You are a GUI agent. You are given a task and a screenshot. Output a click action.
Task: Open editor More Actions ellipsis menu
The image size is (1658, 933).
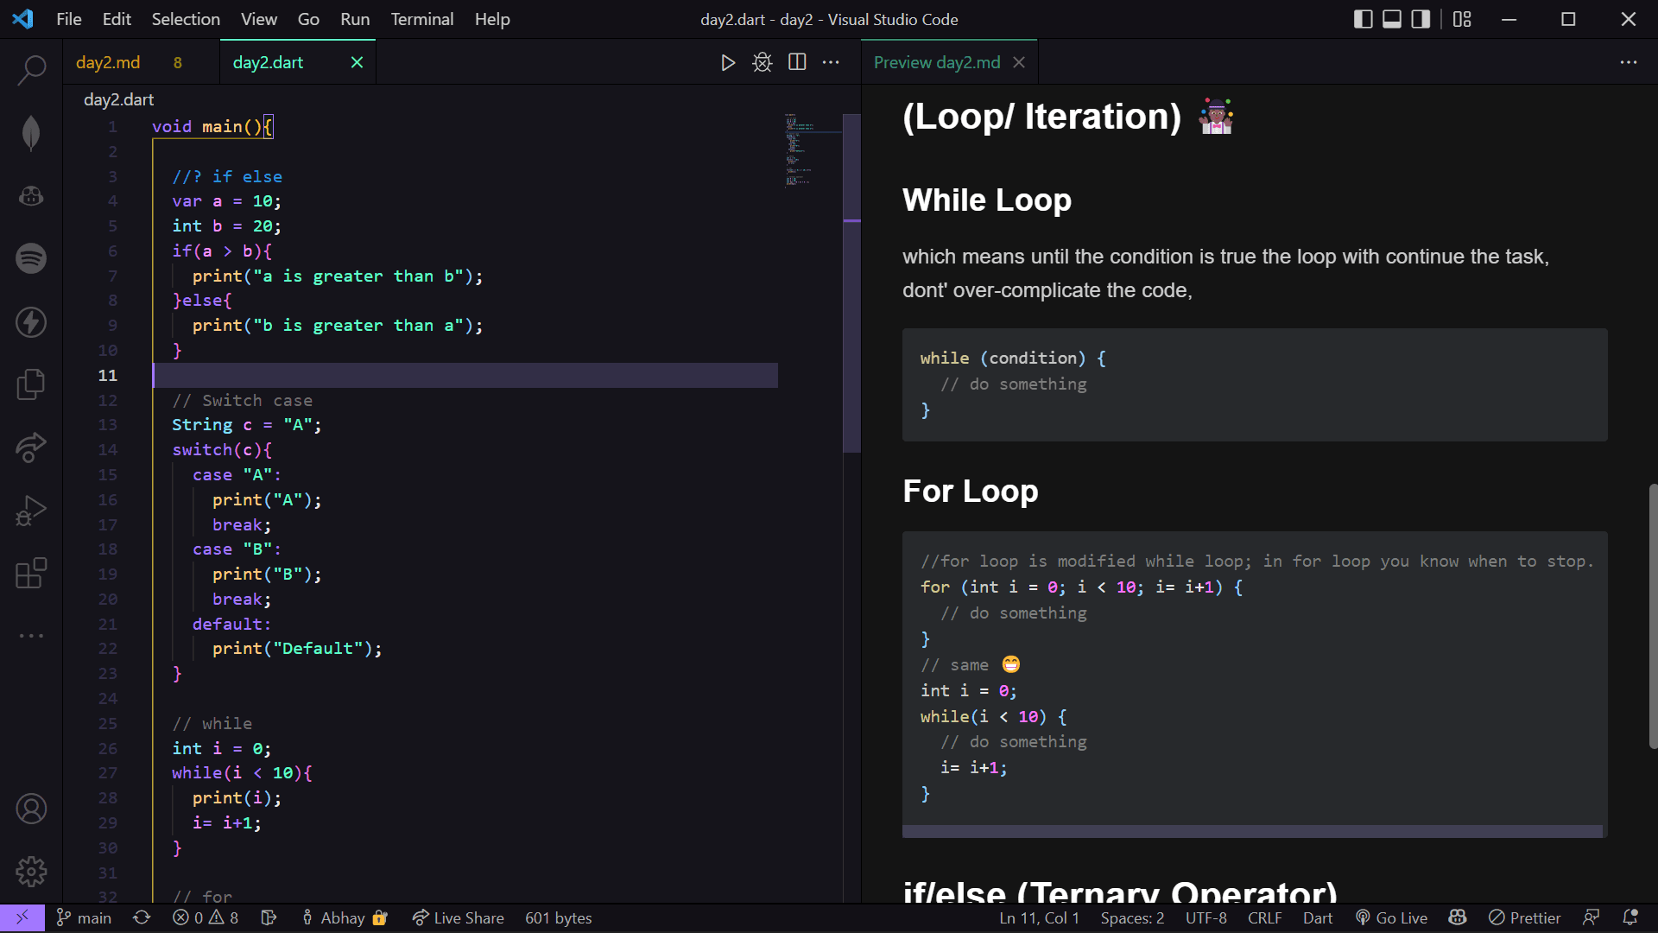click(831, 62)
